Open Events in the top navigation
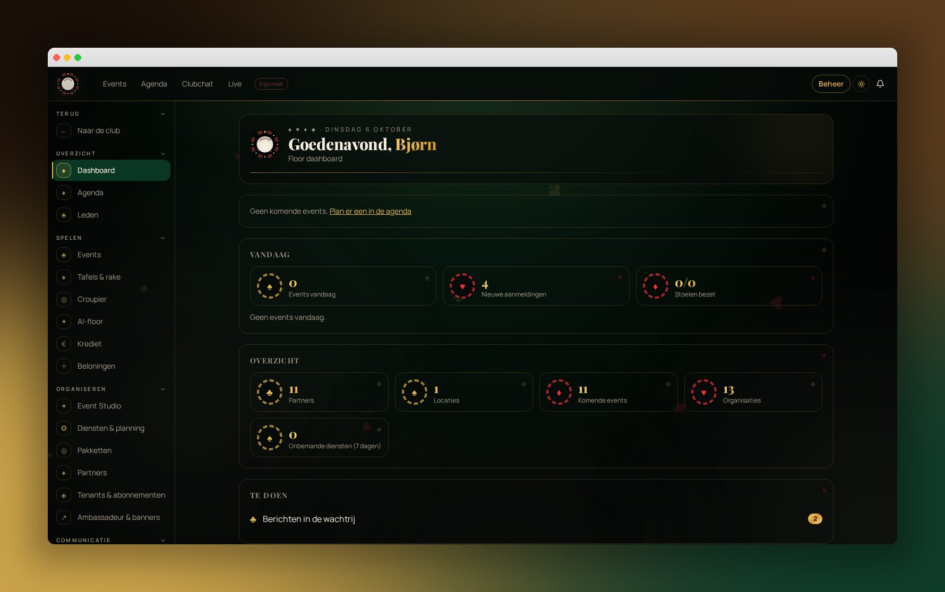945x592 pixels. pyautogui.click(x=115, y=84)
